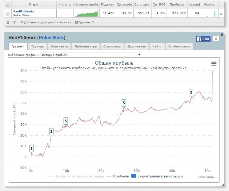Sort by the Прибыль column header
Viewport: 229px width, 191px height.
[176, 5]
